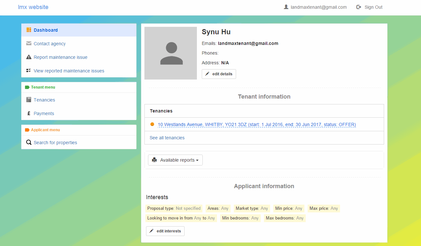Click the book icon next to Tenancies
This screenshot has width=421, height=246.
coord(29,100)
